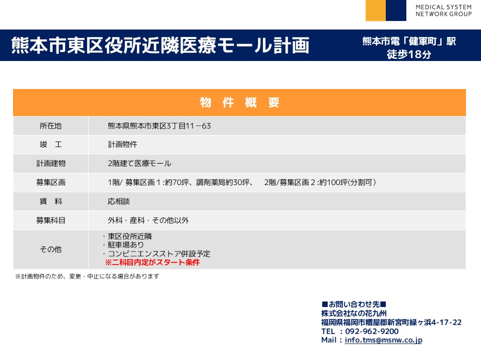Click the navy square in the logo
This screenshot has width=481, height=360.
coord(396,10)
